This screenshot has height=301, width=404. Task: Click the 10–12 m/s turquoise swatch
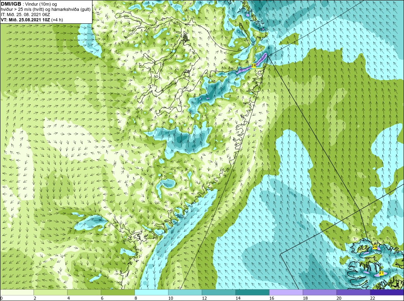coord(185,293)
